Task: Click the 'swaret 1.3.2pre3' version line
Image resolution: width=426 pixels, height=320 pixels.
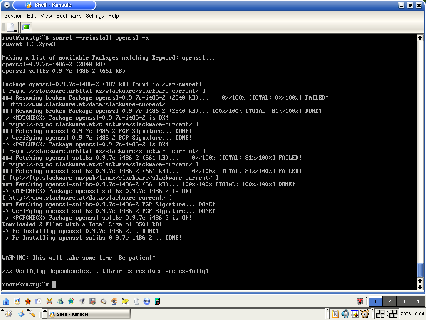Action: click(29, 44)
